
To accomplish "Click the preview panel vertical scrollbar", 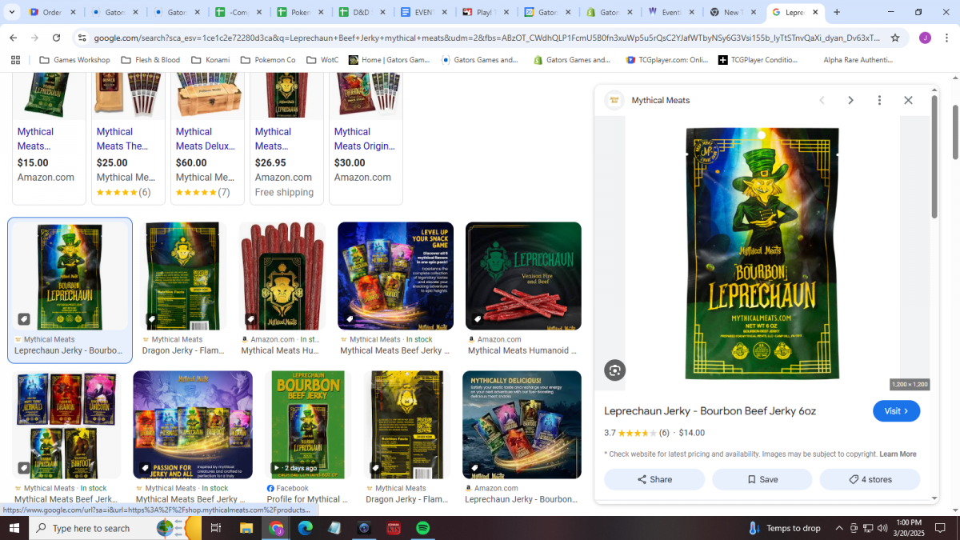I will click(x=934, y=160).
